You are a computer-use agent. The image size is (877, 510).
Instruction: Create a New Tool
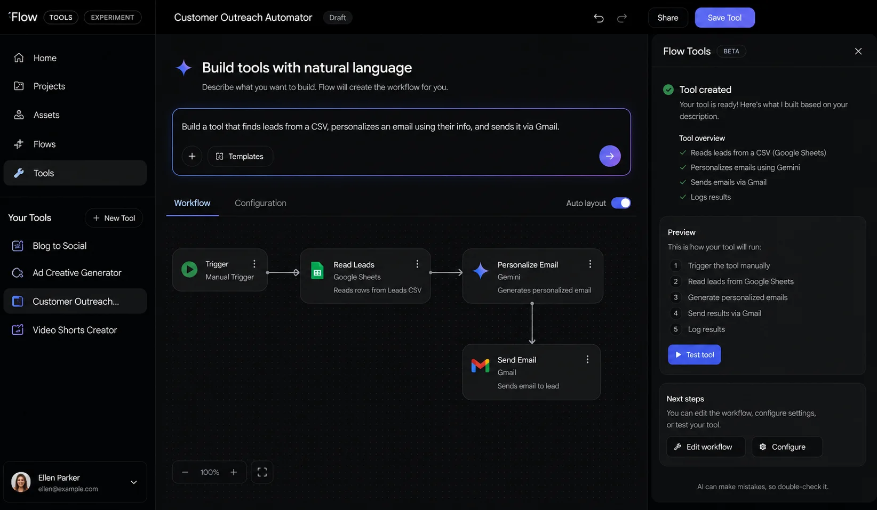tap(114, 218)
